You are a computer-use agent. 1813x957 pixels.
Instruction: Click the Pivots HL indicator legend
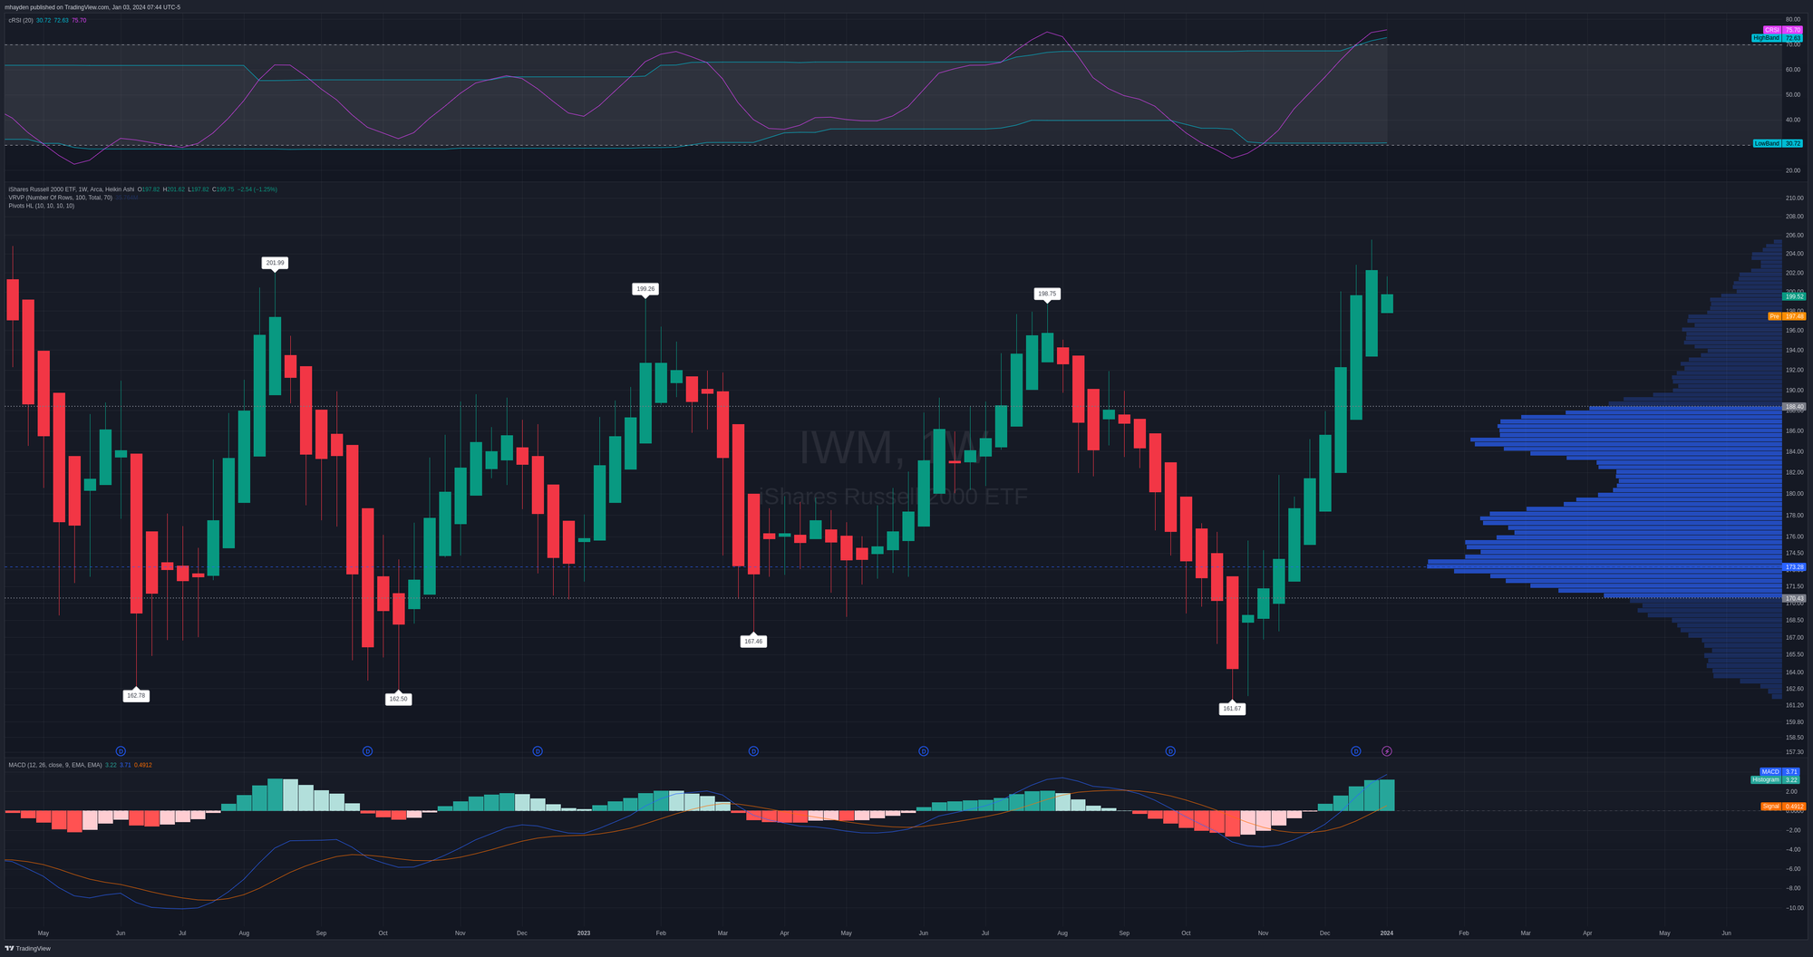[x=42, y=206]
